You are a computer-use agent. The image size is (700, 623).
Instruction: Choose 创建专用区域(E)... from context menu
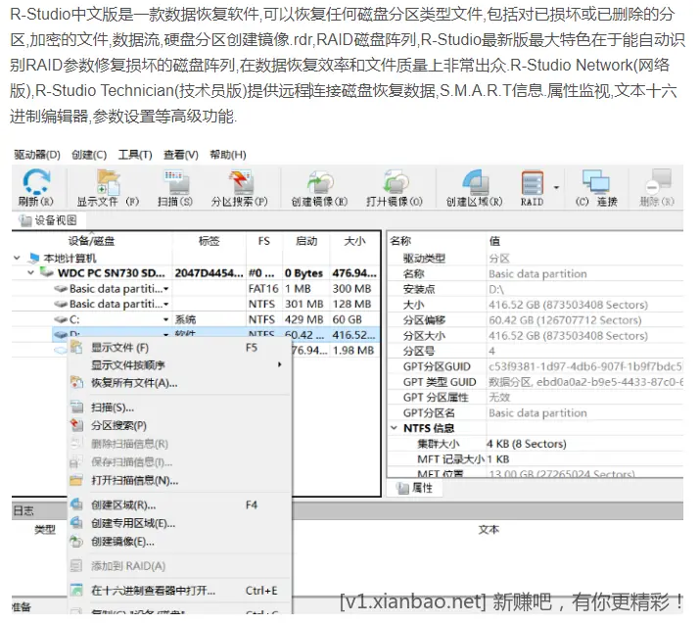[179, 523]
